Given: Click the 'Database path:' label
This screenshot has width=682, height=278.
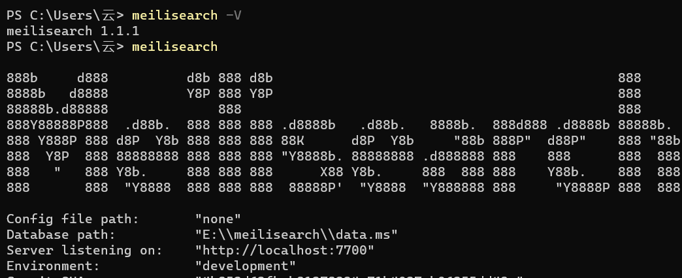Looking at the screenshot, I should (61, 234).
